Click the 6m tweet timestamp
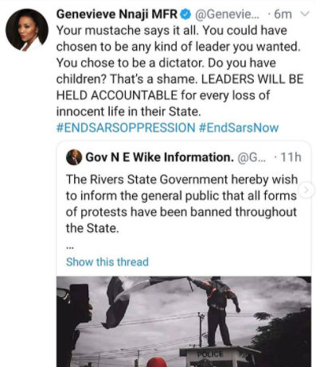Screen dimensions: 316x367 (x=283, y=14)
